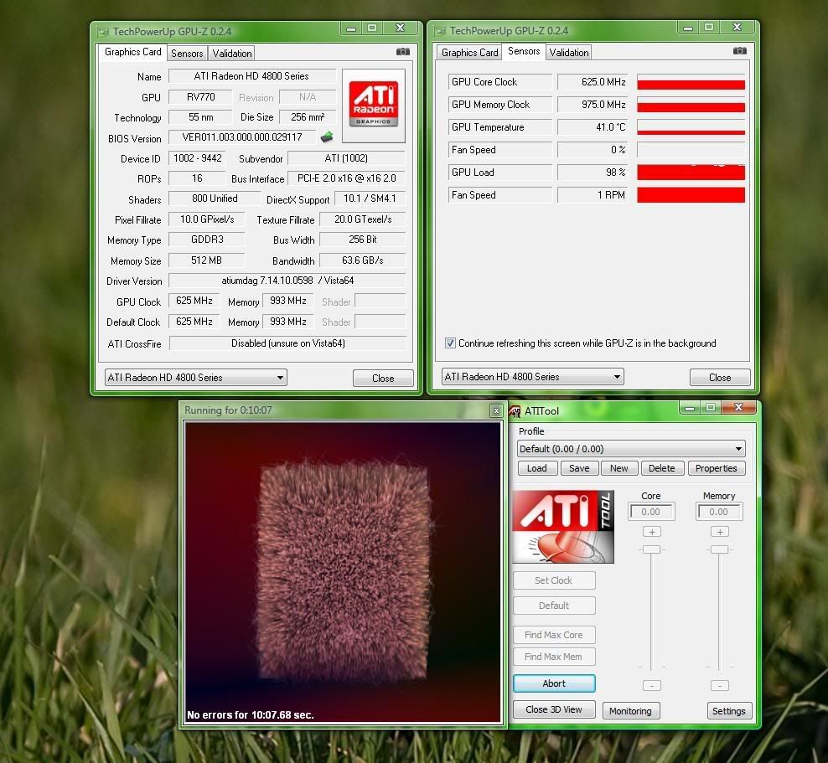Click the GPU Temperature sensor label
828x763 pixels.
[499, 127]
